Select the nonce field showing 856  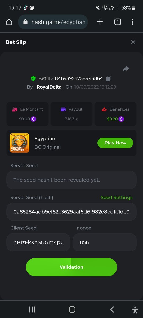105,242
